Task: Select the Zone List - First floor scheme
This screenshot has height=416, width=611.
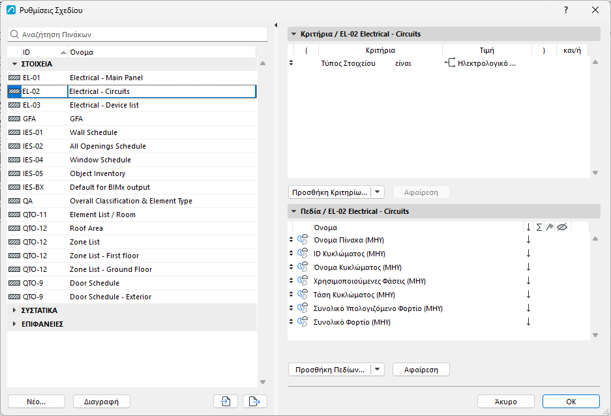Action: pyautogui.click(x=132, y=256)
